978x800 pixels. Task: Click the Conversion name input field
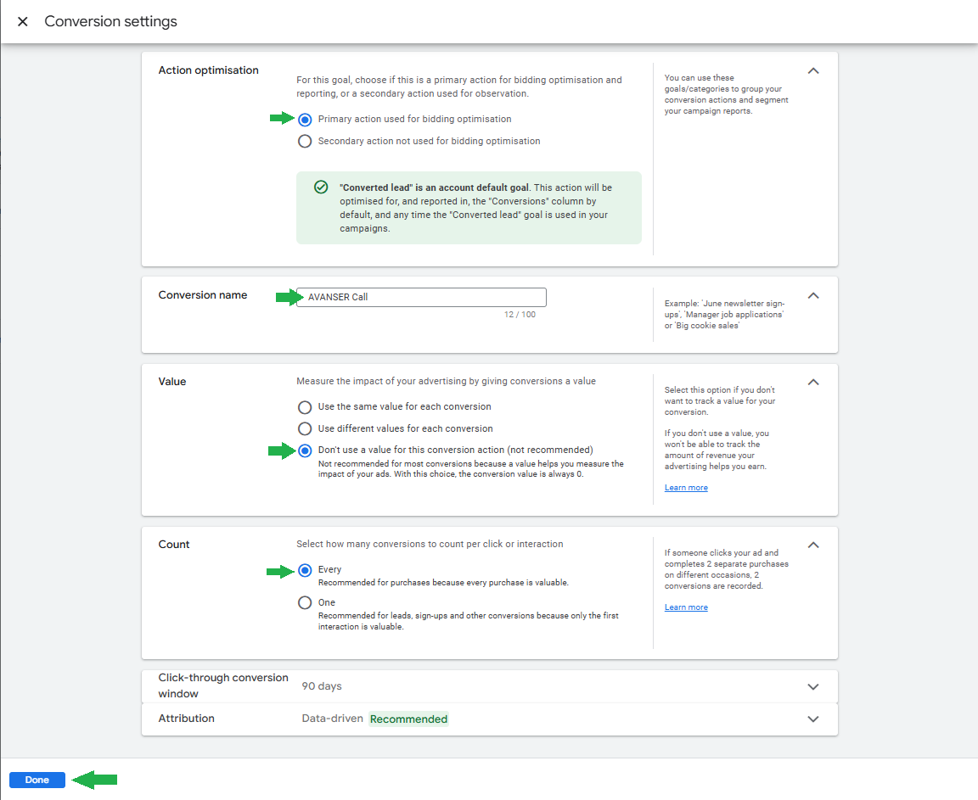pos(421,297)
